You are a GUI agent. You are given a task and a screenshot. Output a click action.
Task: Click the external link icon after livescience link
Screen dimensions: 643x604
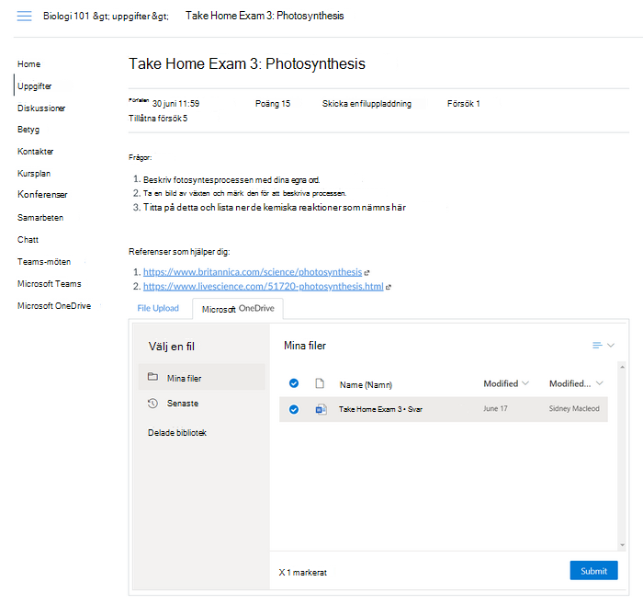[389, 287]
